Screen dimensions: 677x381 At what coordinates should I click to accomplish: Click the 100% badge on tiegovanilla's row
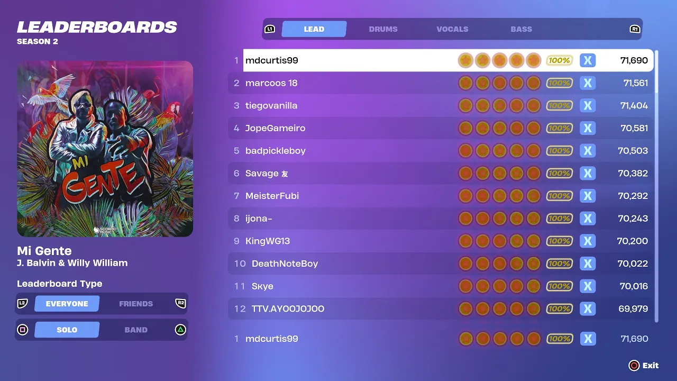[x=559, y=105]
